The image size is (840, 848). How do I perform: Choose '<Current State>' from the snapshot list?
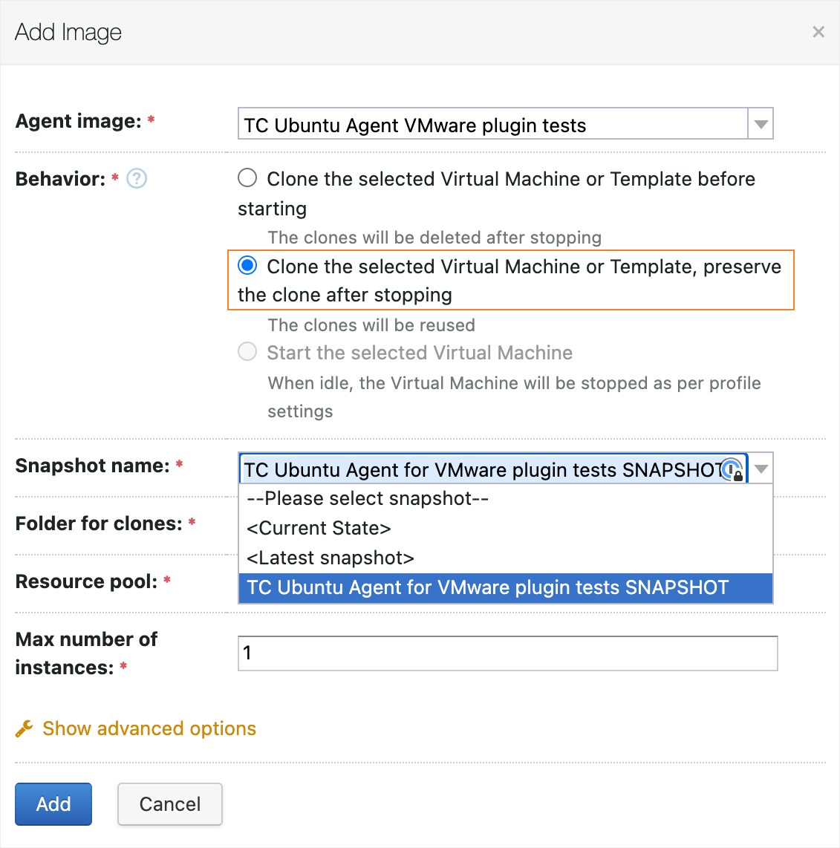tap(319, 528)
